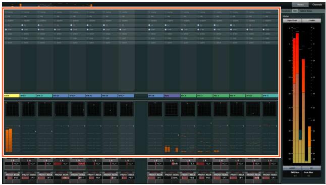The width and height of the screenshot is (326, 185).
Task: Switch to the Channels tab at top right
Action: [317, 5]
